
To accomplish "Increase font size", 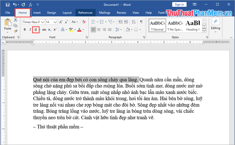I will click(x=61, y=22).
